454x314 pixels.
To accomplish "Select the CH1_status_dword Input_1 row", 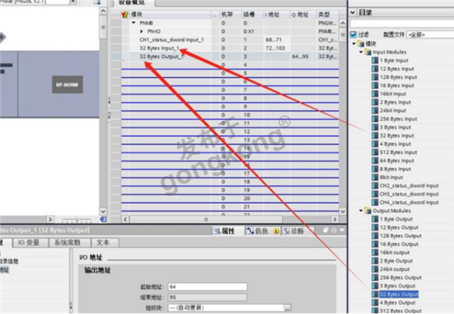I will coord(230,39).
